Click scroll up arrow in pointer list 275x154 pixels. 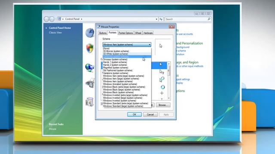(x=169, y=64)
